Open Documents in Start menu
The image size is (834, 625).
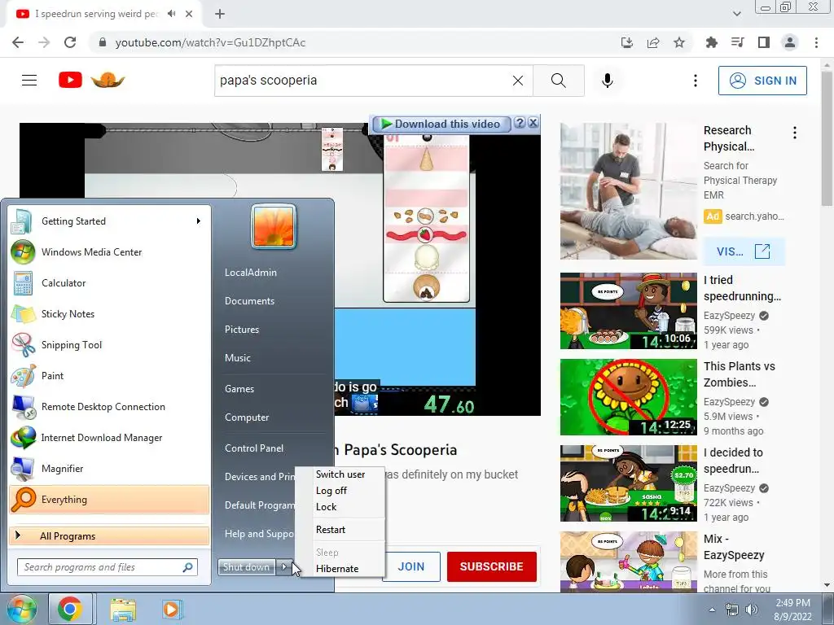(x=249, y=301)
